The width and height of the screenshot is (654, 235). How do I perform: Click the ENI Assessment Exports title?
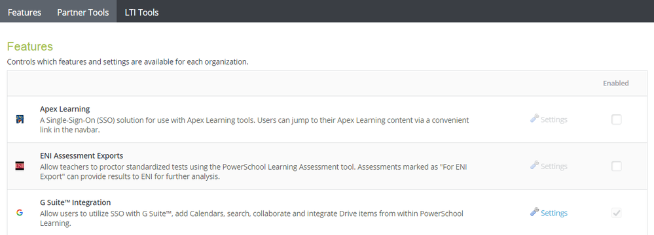click(x=82, y=156)
